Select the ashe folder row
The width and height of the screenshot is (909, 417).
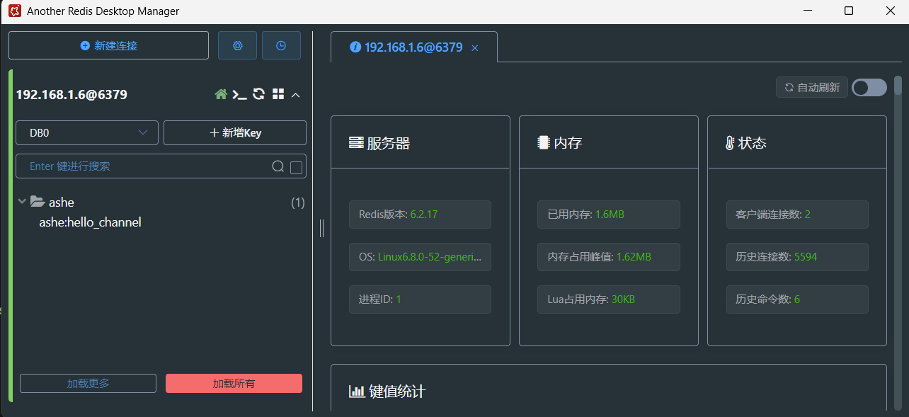(161, 202)
